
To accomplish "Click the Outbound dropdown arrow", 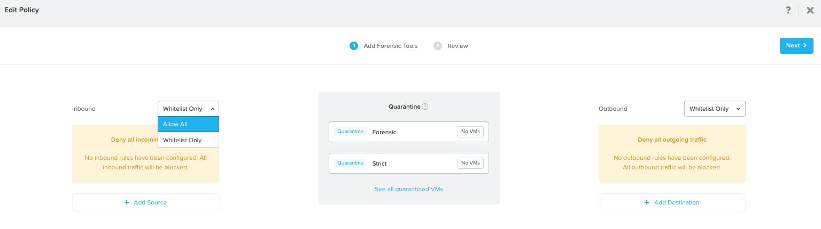I will point(738,109).
